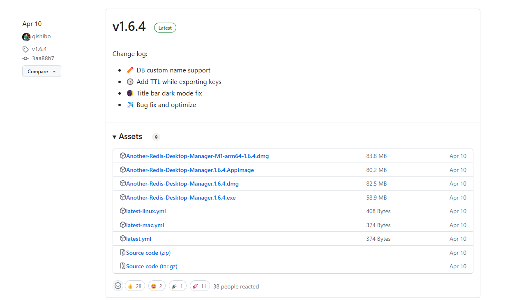Screen dimensions: 526x300
Task: Click zip file icon for Source code (zip)
Action: pos(122,252)
